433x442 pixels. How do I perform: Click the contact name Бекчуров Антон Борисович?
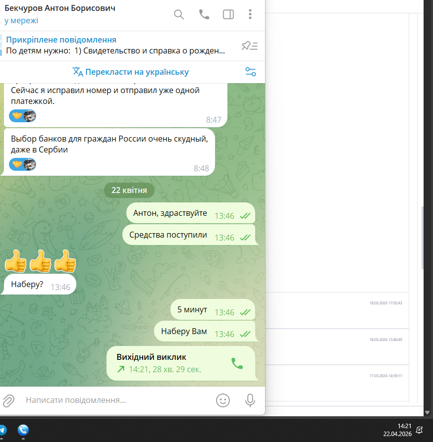(x=60, y=8)
